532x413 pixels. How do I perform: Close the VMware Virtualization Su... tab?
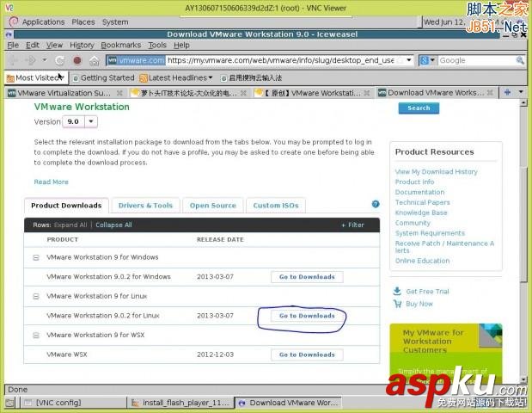click(119, 93)
